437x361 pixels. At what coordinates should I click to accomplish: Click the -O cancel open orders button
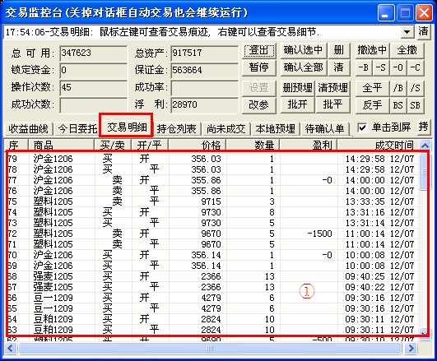[398, 67]
